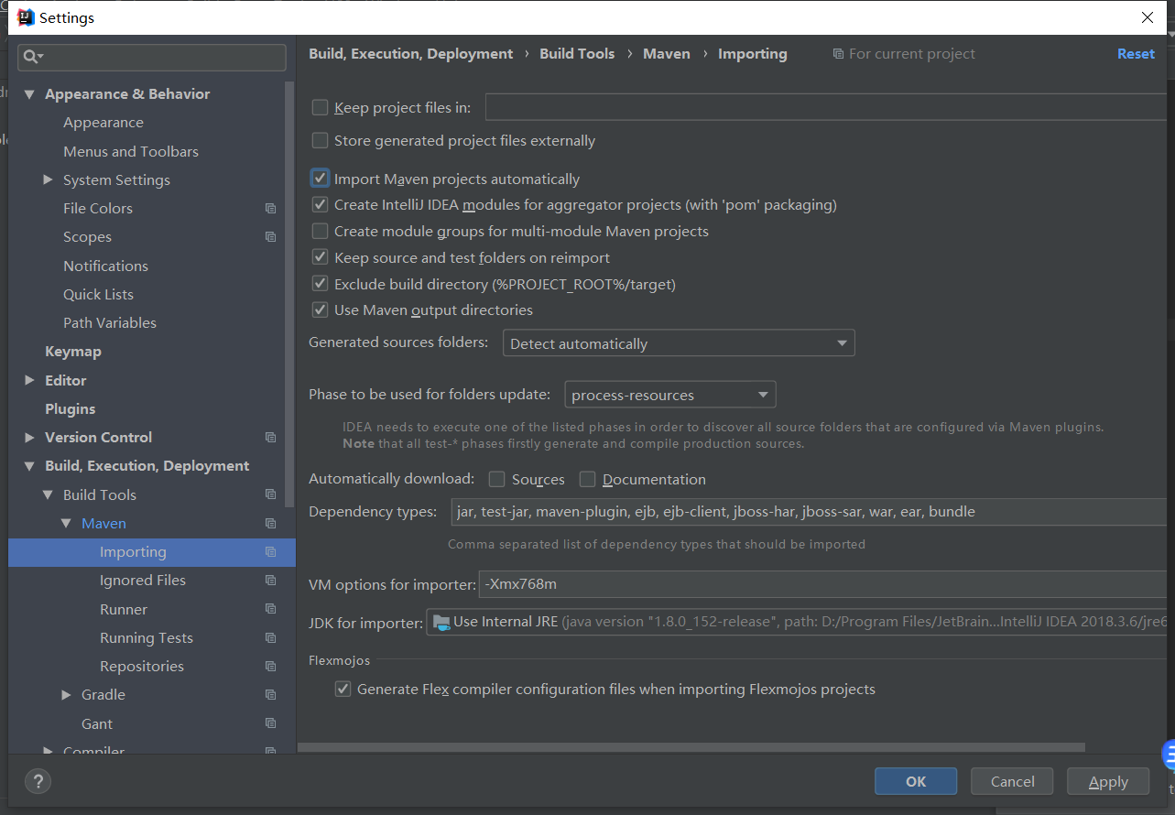The height and width of the screenshot is (815, 1175).
Task: Click the IntelliJ IDEA logo in title bar
Action: pyautogui.click(x=26, y=17)
